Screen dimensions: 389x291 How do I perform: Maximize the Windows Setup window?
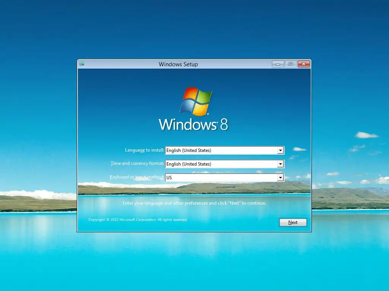point(291,64)
